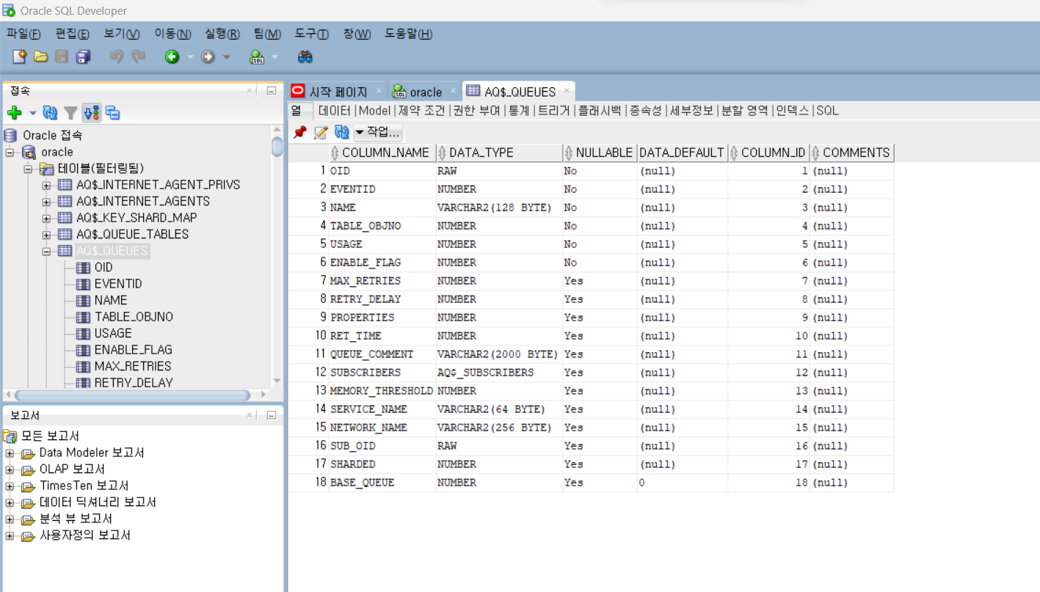Click the red pin Freeze View icon
1040x592 pixels.
299,132
